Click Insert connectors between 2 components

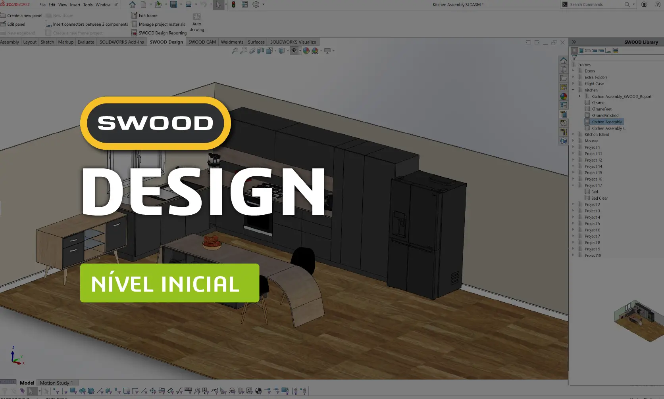click(87, 24)
